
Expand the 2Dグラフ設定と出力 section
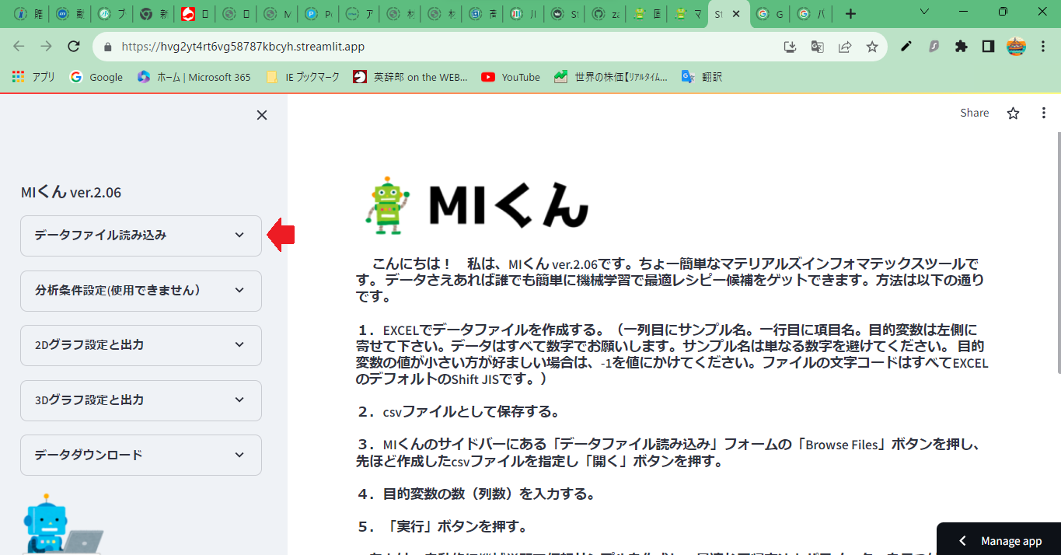[141, 345]
